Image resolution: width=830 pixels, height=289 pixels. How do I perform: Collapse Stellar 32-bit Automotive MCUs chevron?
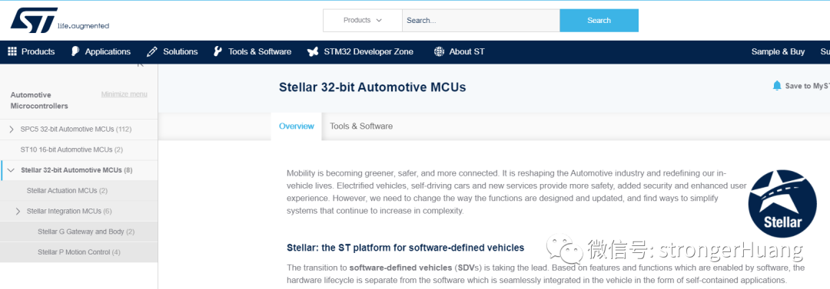(x=11, y=170)
